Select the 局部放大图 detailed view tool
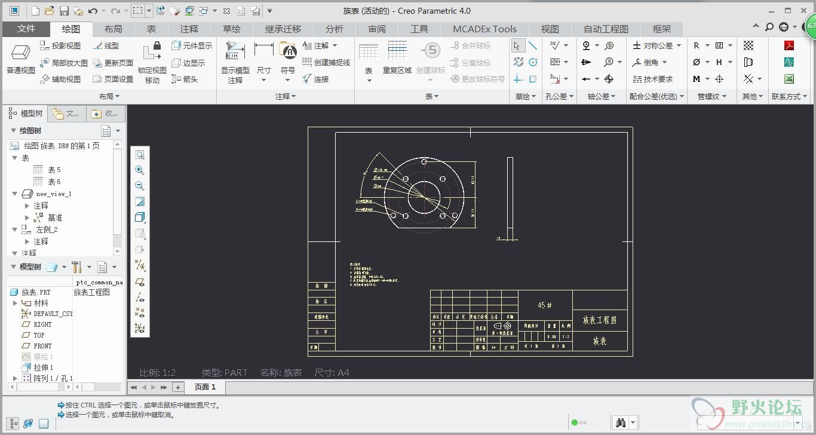Screen dimensions: 816x435 (63, 63)
